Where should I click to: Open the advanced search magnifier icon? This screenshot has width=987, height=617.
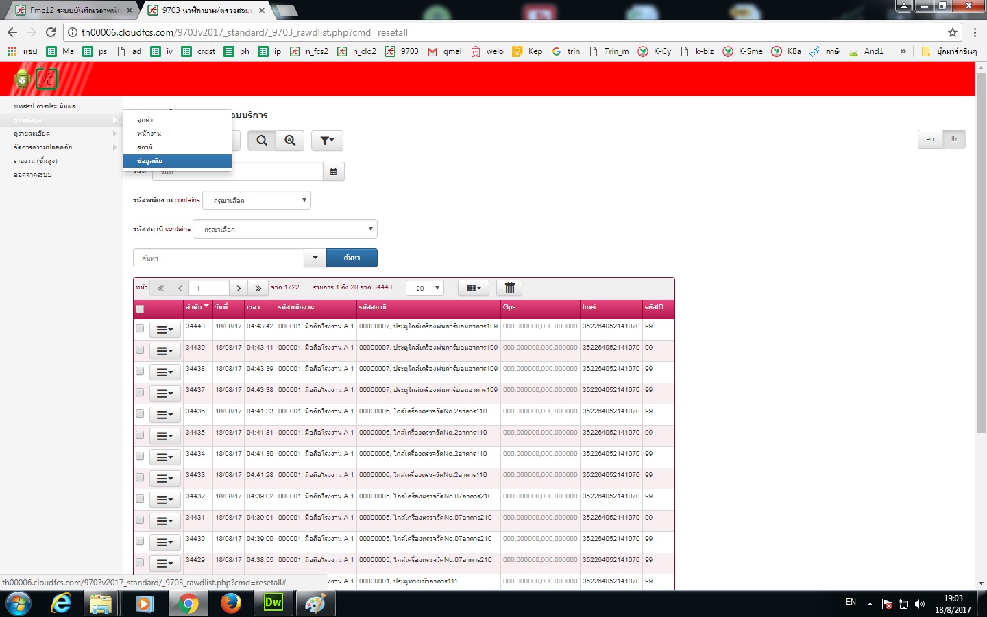(290, 141)
